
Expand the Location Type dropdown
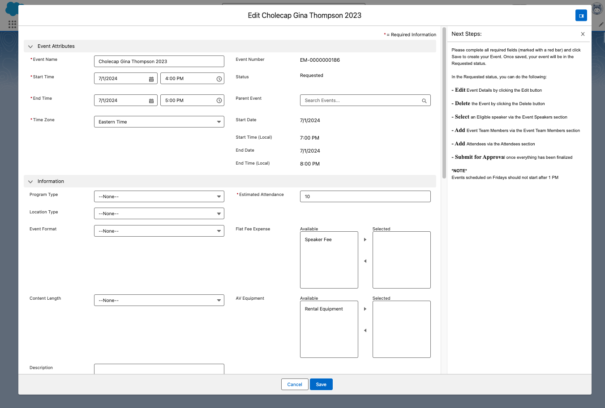point(159,214)
